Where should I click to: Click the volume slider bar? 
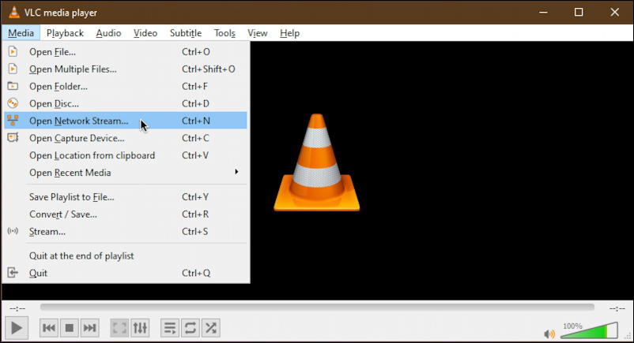(x=590, y=330)
